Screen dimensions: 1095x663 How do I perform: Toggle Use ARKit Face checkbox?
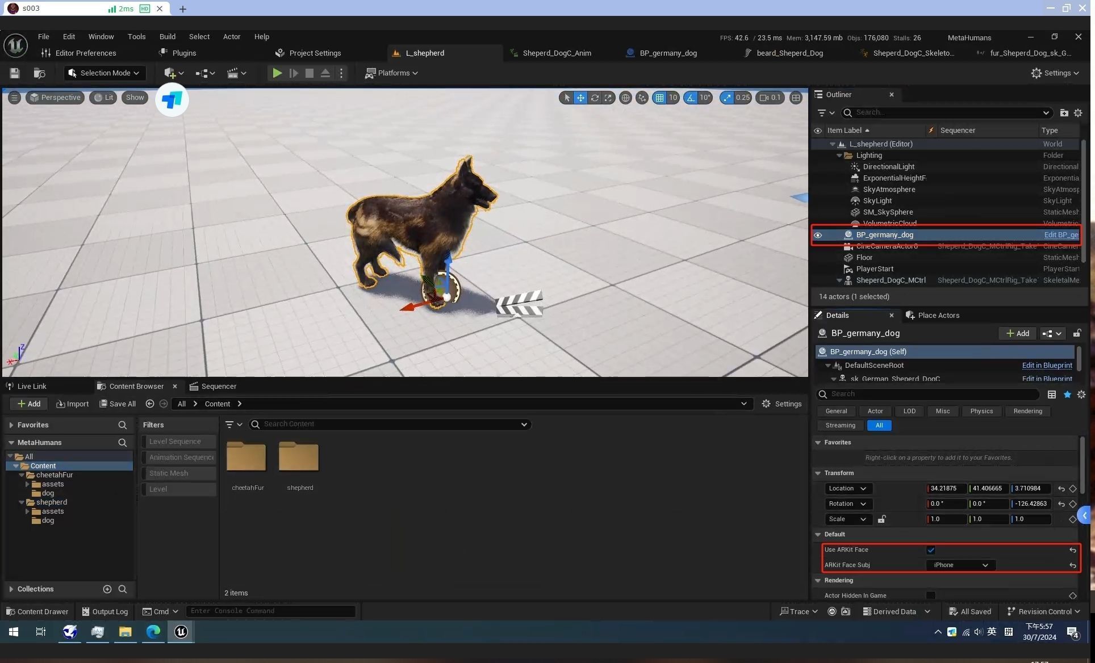click(931, 550)
